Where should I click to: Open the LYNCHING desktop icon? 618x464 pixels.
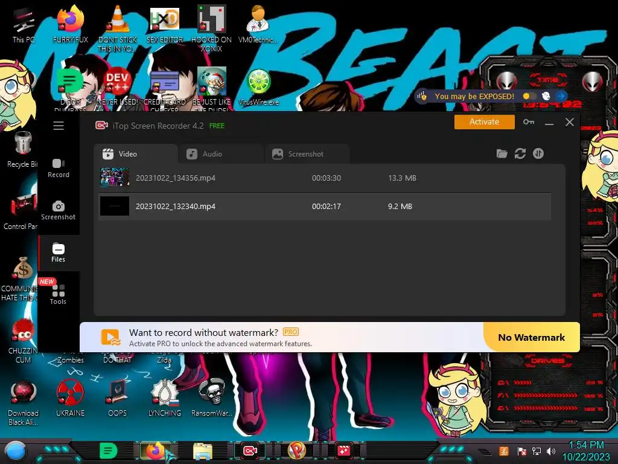click(165, 398)
